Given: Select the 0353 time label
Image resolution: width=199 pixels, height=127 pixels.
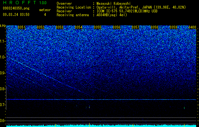Looking at the screenshot, I should [x=59, y=27].
